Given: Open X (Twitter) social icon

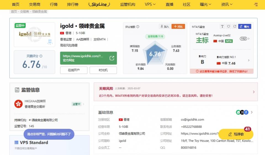Looking at the screenshot, I should coord(242,112).
